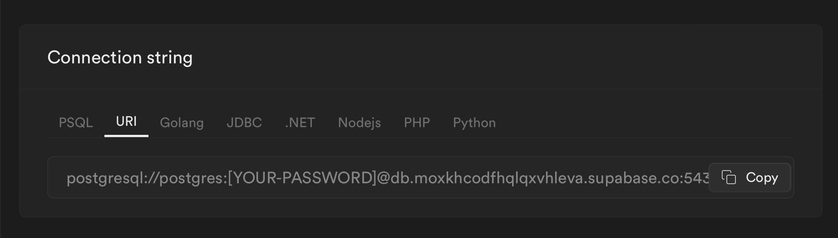838x238 pixels.
Task: Open the Golang connection tab
Action: click(182, 123)
